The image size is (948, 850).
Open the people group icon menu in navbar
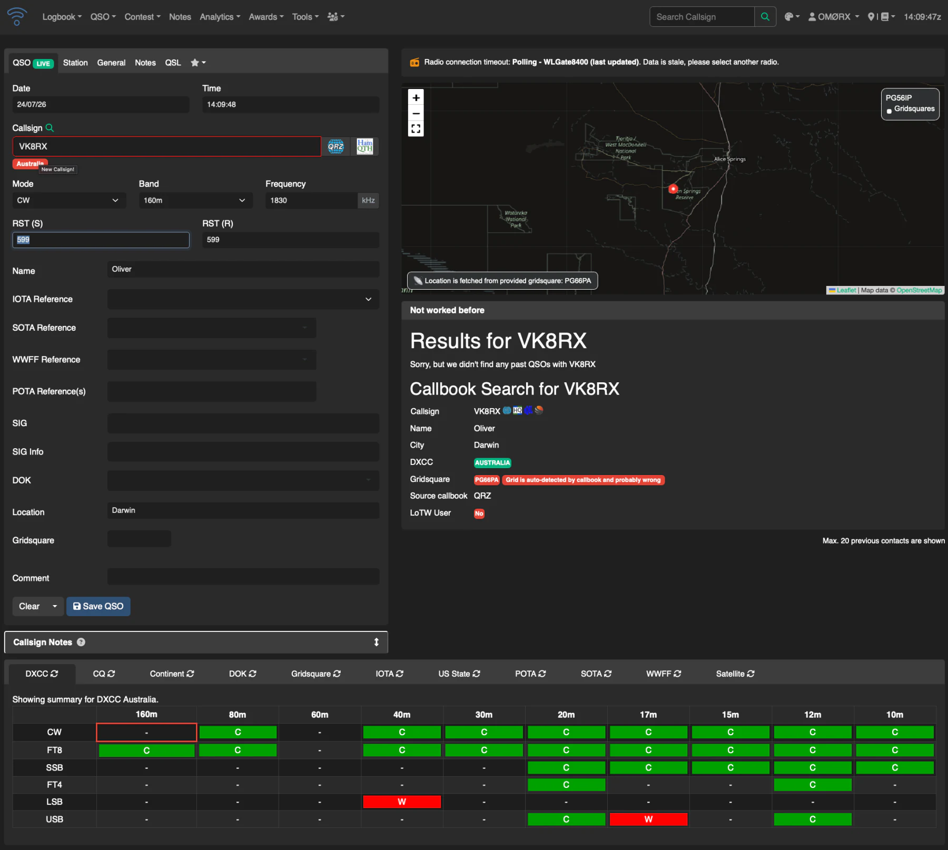point(336,17)
